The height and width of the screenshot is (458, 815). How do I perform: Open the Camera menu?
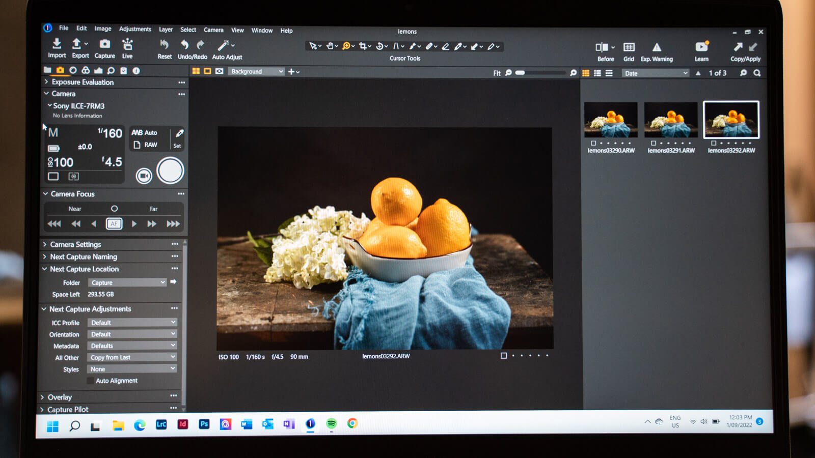[x=213, y=30]
